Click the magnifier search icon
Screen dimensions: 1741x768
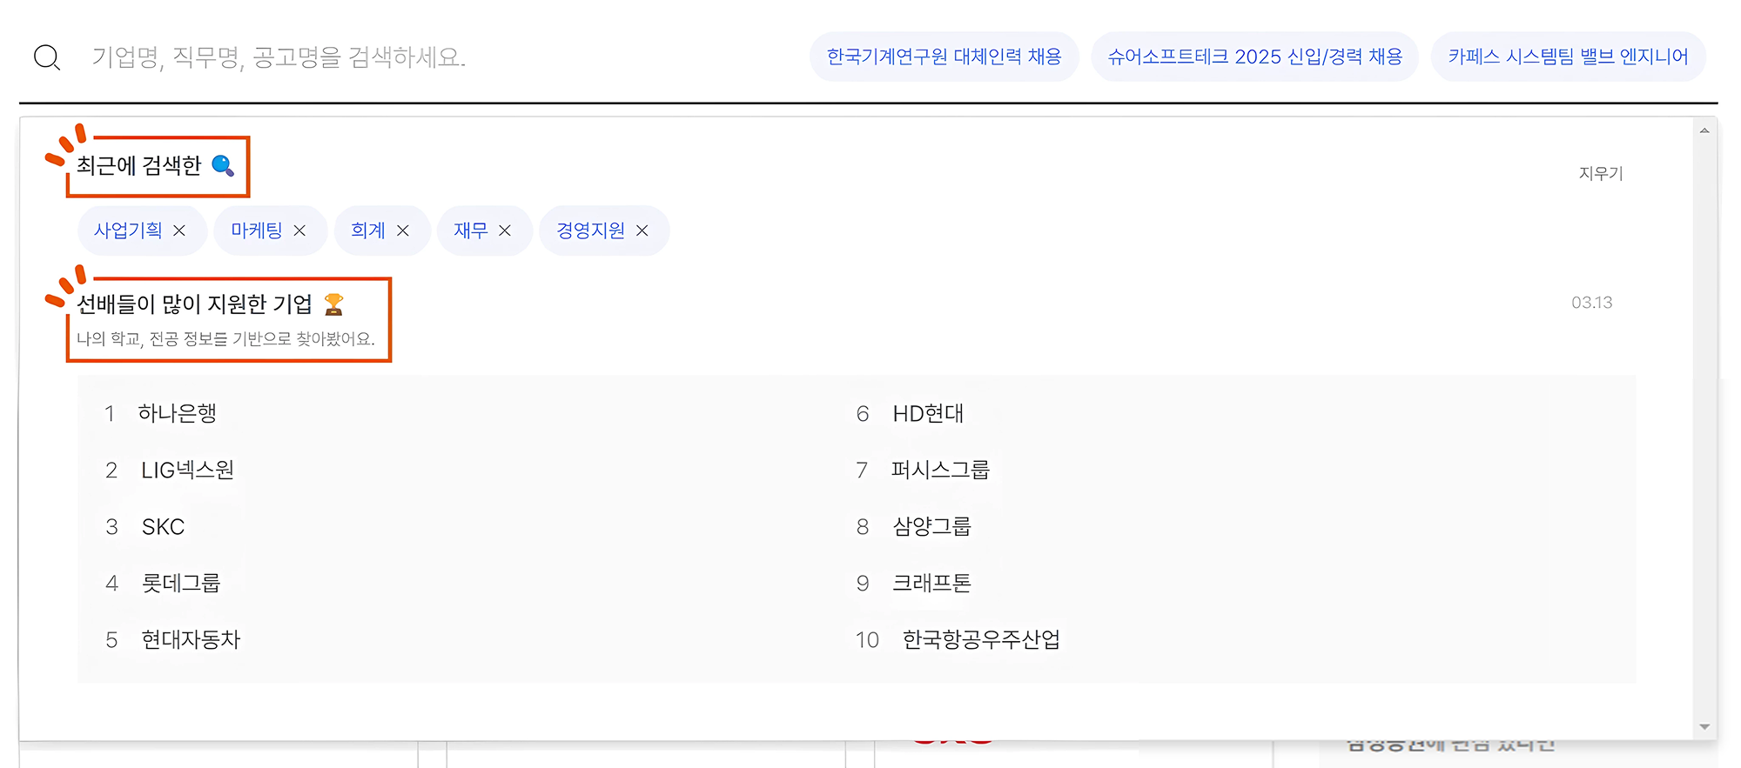point(47,57)
